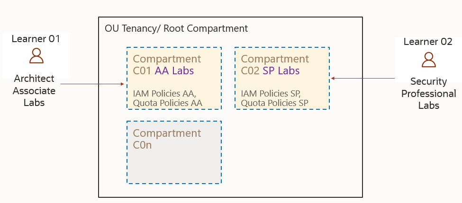Viewport: 462px width, 203px height.
Task: Select the "Learner 02" label
Action: [428, 42]
